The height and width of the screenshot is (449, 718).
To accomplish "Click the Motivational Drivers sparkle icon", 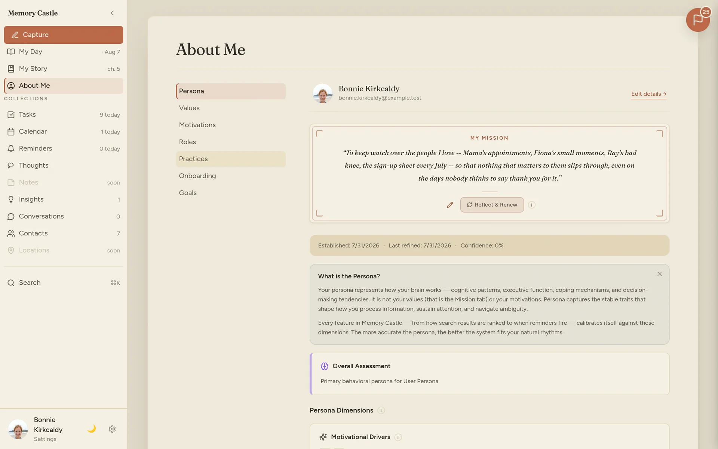I will (x=323, y=437).
